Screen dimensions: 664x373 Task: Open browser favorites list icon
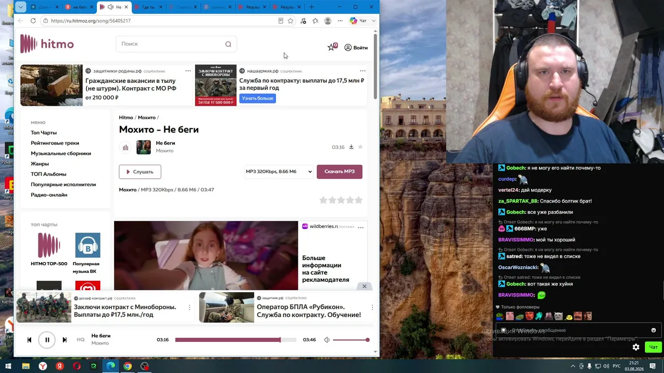point(315,21)
